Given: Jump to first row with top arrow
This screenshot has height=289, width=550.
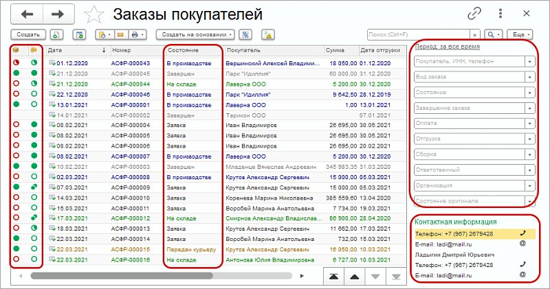Looking at the screenshot, I should tap(333, 277).
